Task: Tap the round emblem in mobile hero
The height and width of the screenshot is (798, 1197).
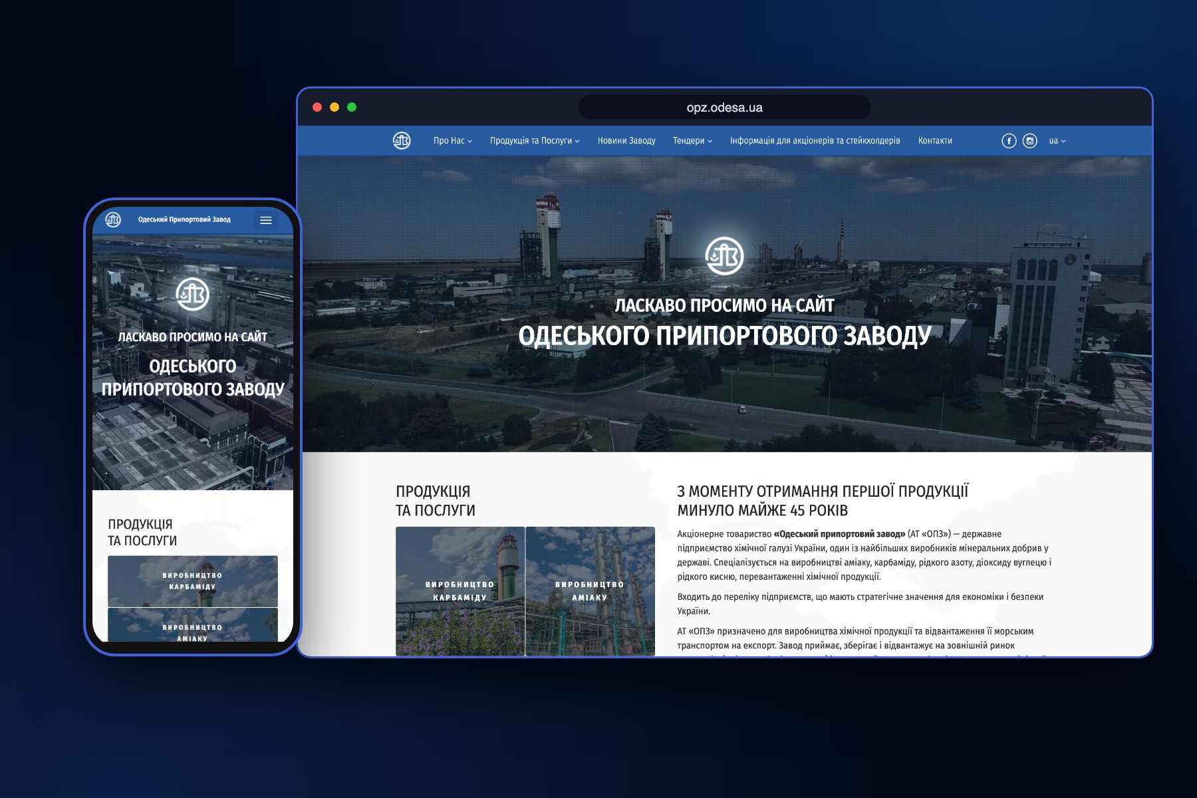Action: pos(193,294)
